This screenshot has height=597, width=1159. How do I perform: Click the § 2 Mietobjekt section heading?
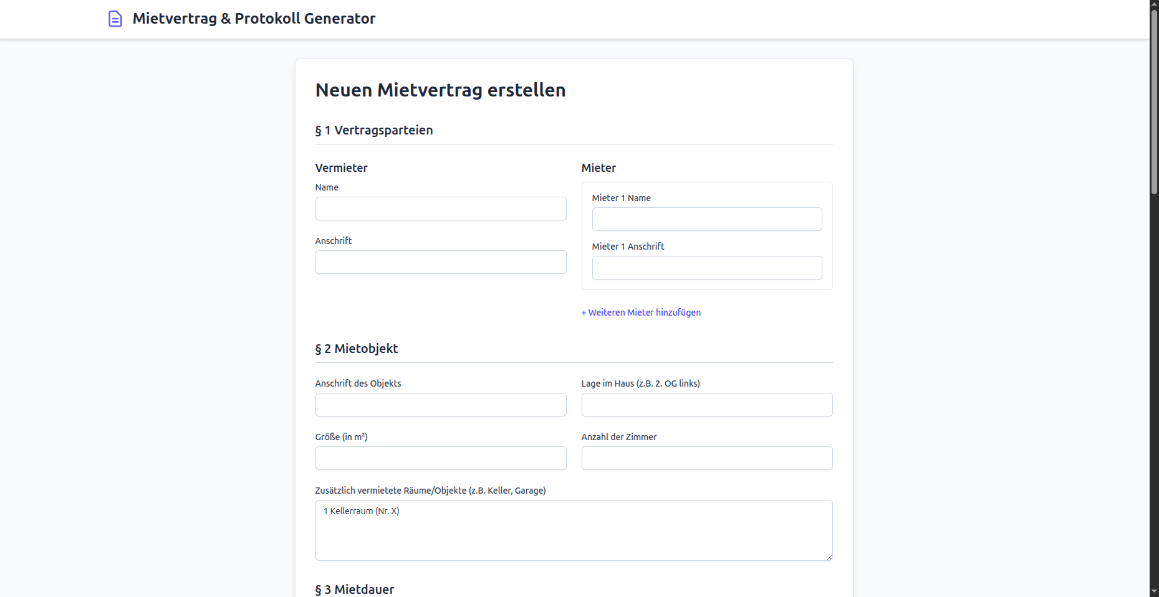point(357,349)
